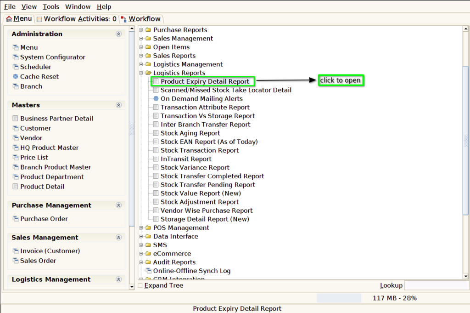
Task: Click the Workflow tab icon
Action: [x=123, y=19]
